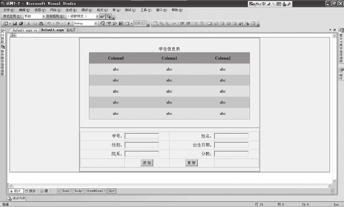Switch to 源 view
The height and width of the screenshot is (207, 344).
44,191
